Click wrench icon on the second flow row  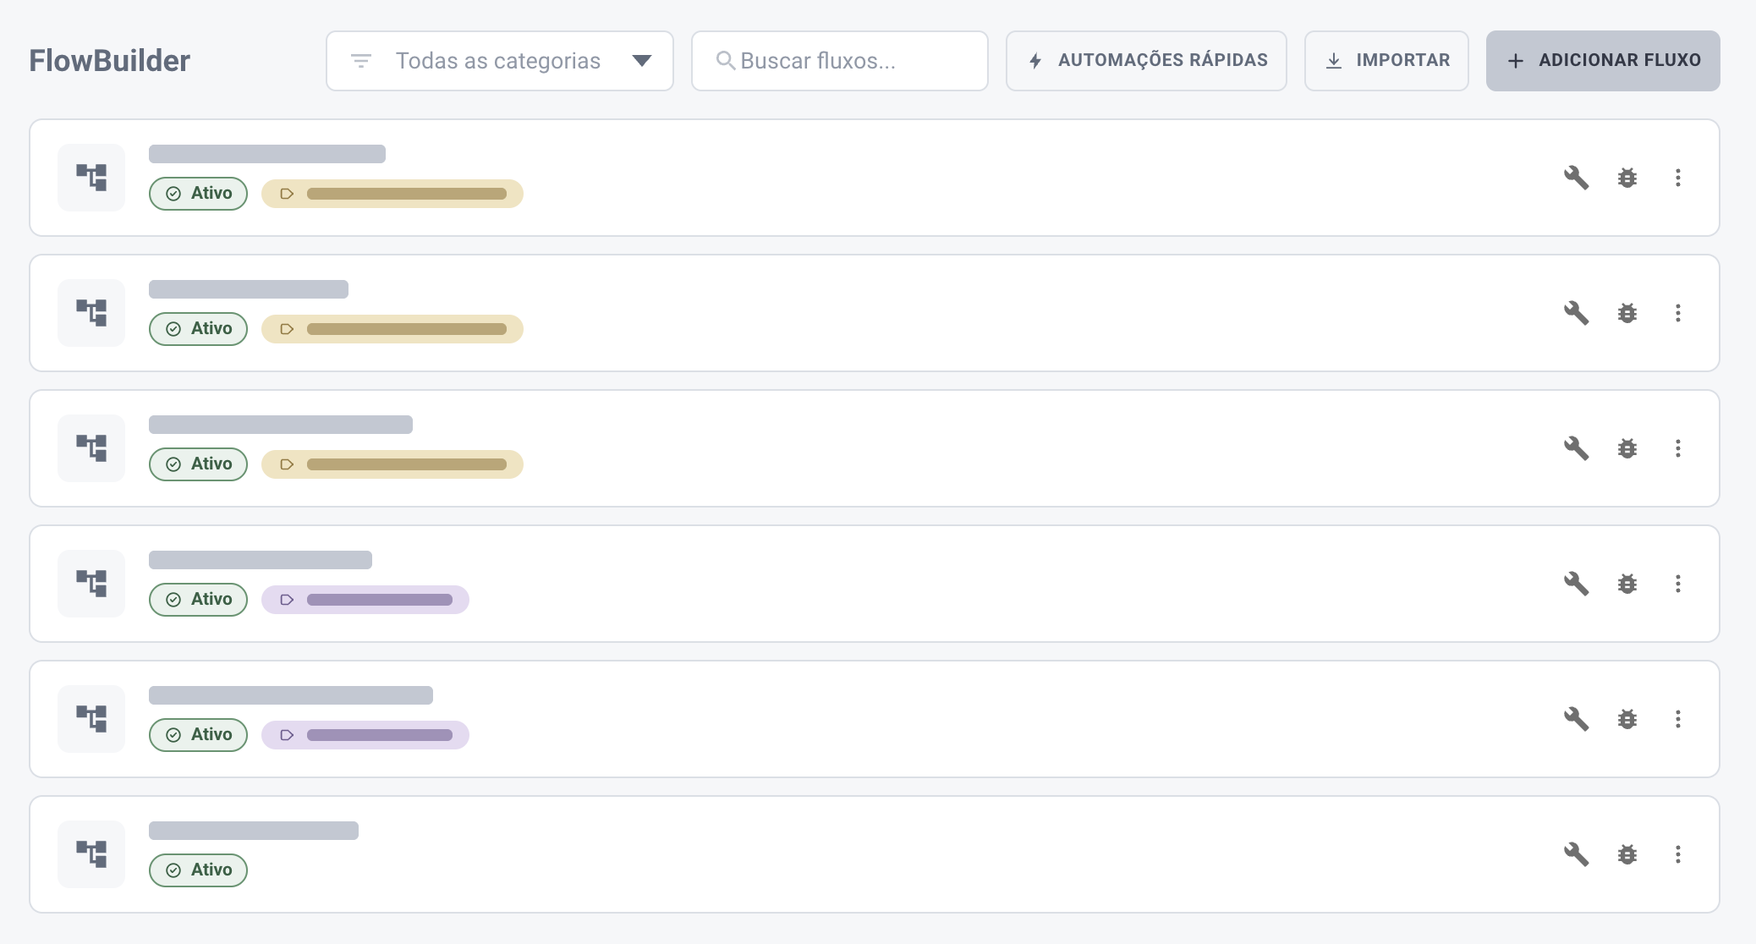click(1576, 313)
